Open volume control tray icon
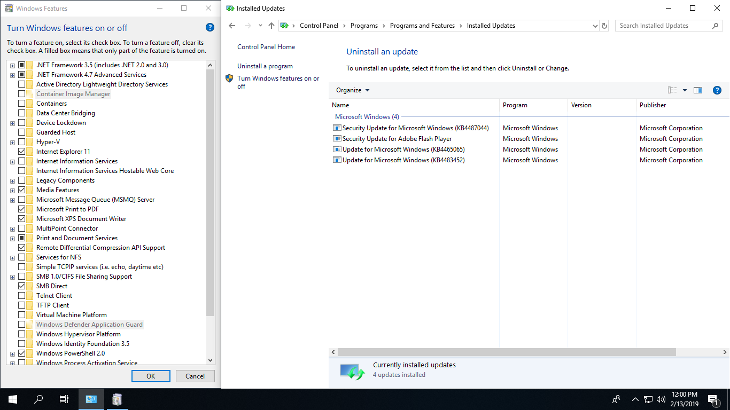 661,399
